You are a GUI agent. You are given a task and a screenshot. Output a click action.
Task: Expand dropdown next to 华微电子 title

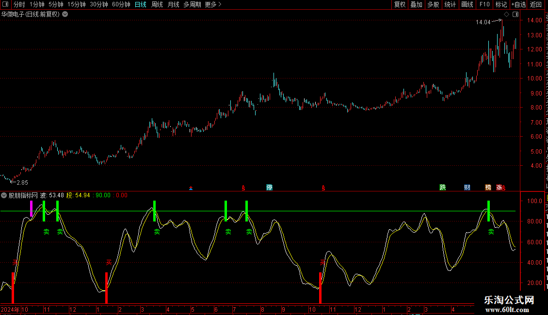click(65, 15)
